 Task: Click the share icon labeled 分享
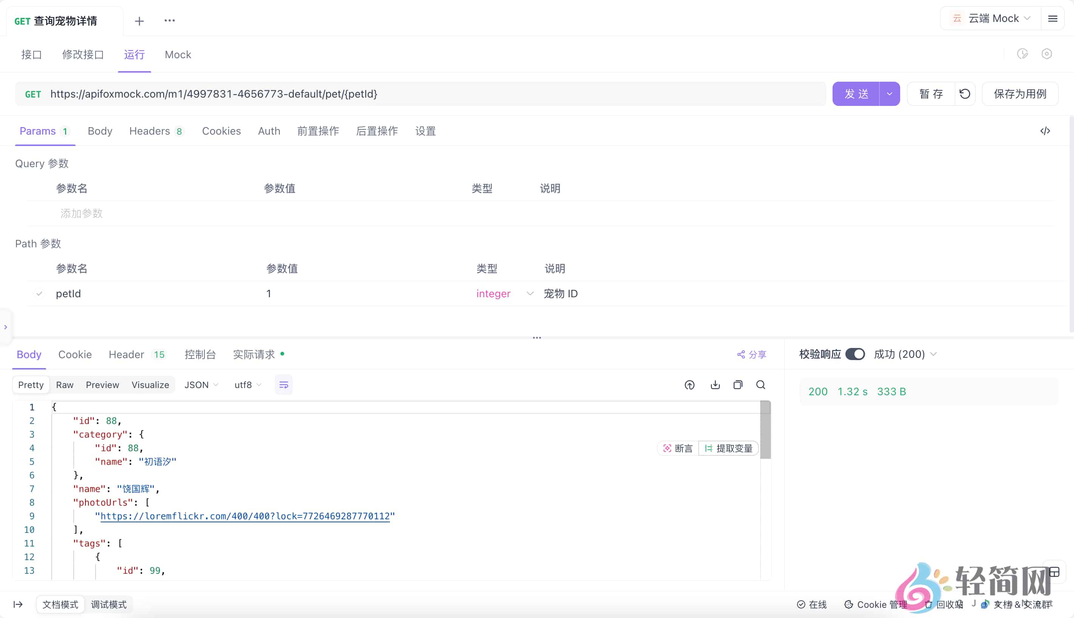pos(751,354)
